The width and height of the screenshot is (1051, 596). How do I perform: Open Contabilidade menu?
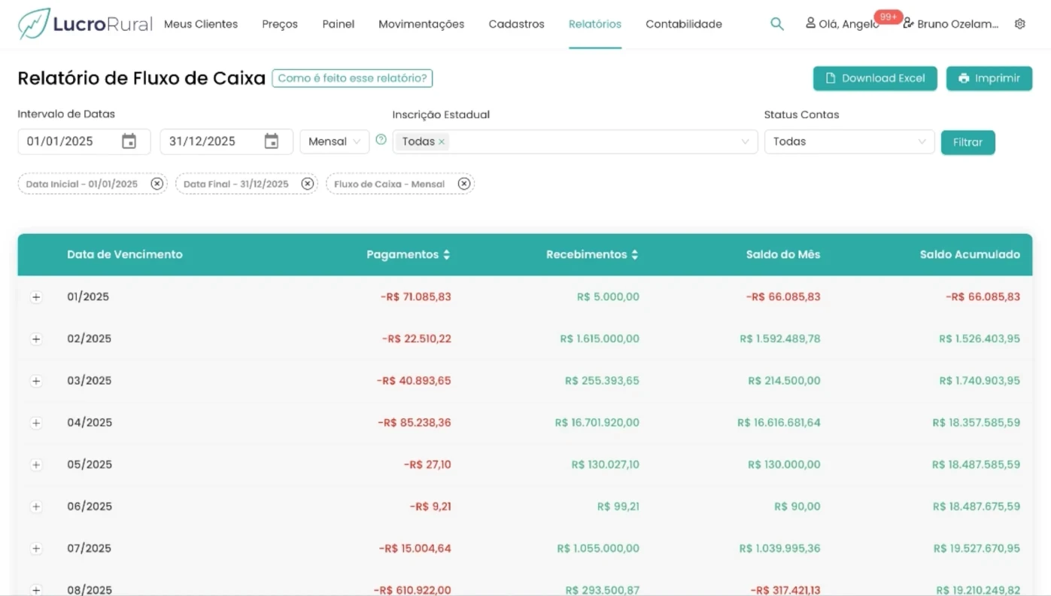coord(684,24)
